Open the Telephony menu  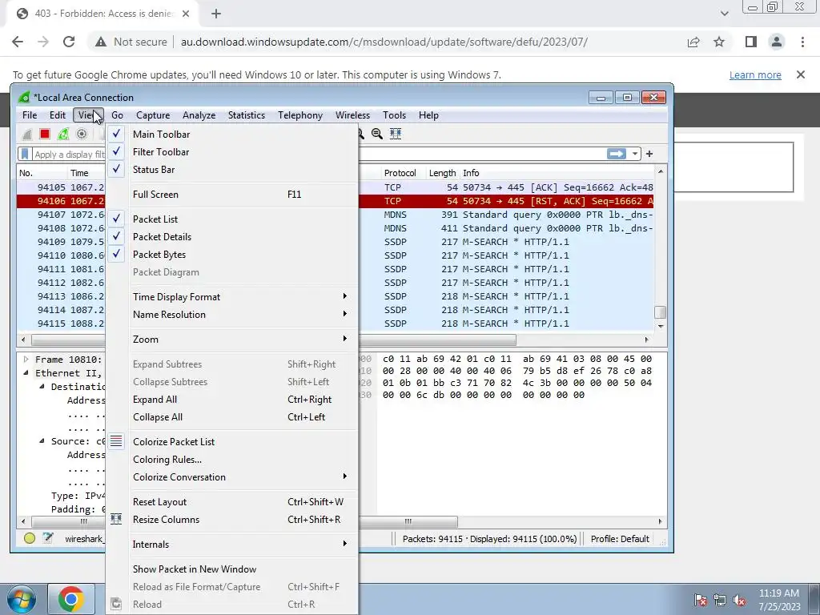point(300,115)
